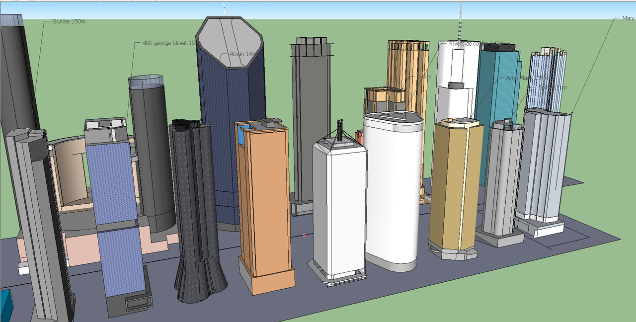Viewport: 636px width, 322px height.
Task: Click the 'Amp Place 135m' label
Action: [527, 78]
